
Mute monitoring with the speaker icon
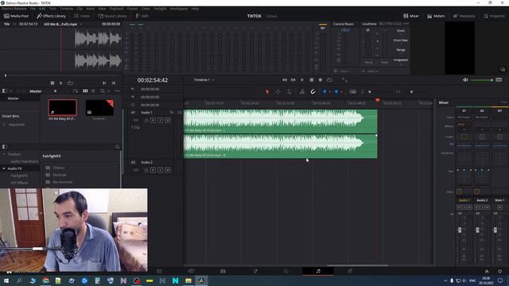tap(465, 79)
